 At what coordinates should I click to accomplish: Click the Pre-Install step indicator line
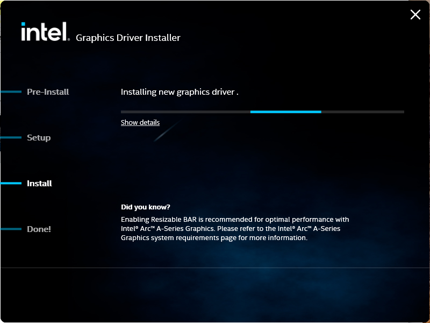(x=11, y=92)
